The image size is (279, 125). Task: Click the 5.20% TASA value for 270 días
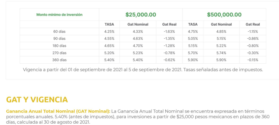pos(109,53)
